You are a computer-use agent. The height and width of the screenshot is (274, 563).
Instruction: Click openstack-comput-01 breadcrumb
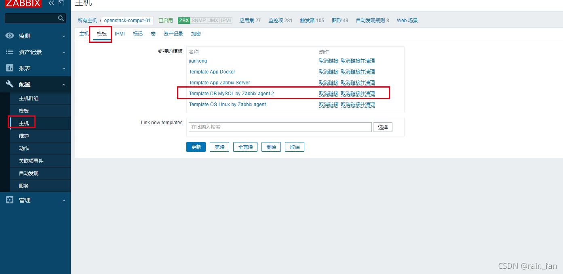pos(127,20)
